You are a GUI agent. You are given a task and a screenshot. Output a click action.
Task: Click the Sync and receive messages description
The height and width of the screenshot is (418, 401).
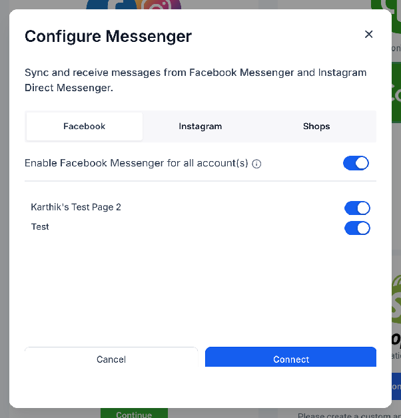[196, 80]
